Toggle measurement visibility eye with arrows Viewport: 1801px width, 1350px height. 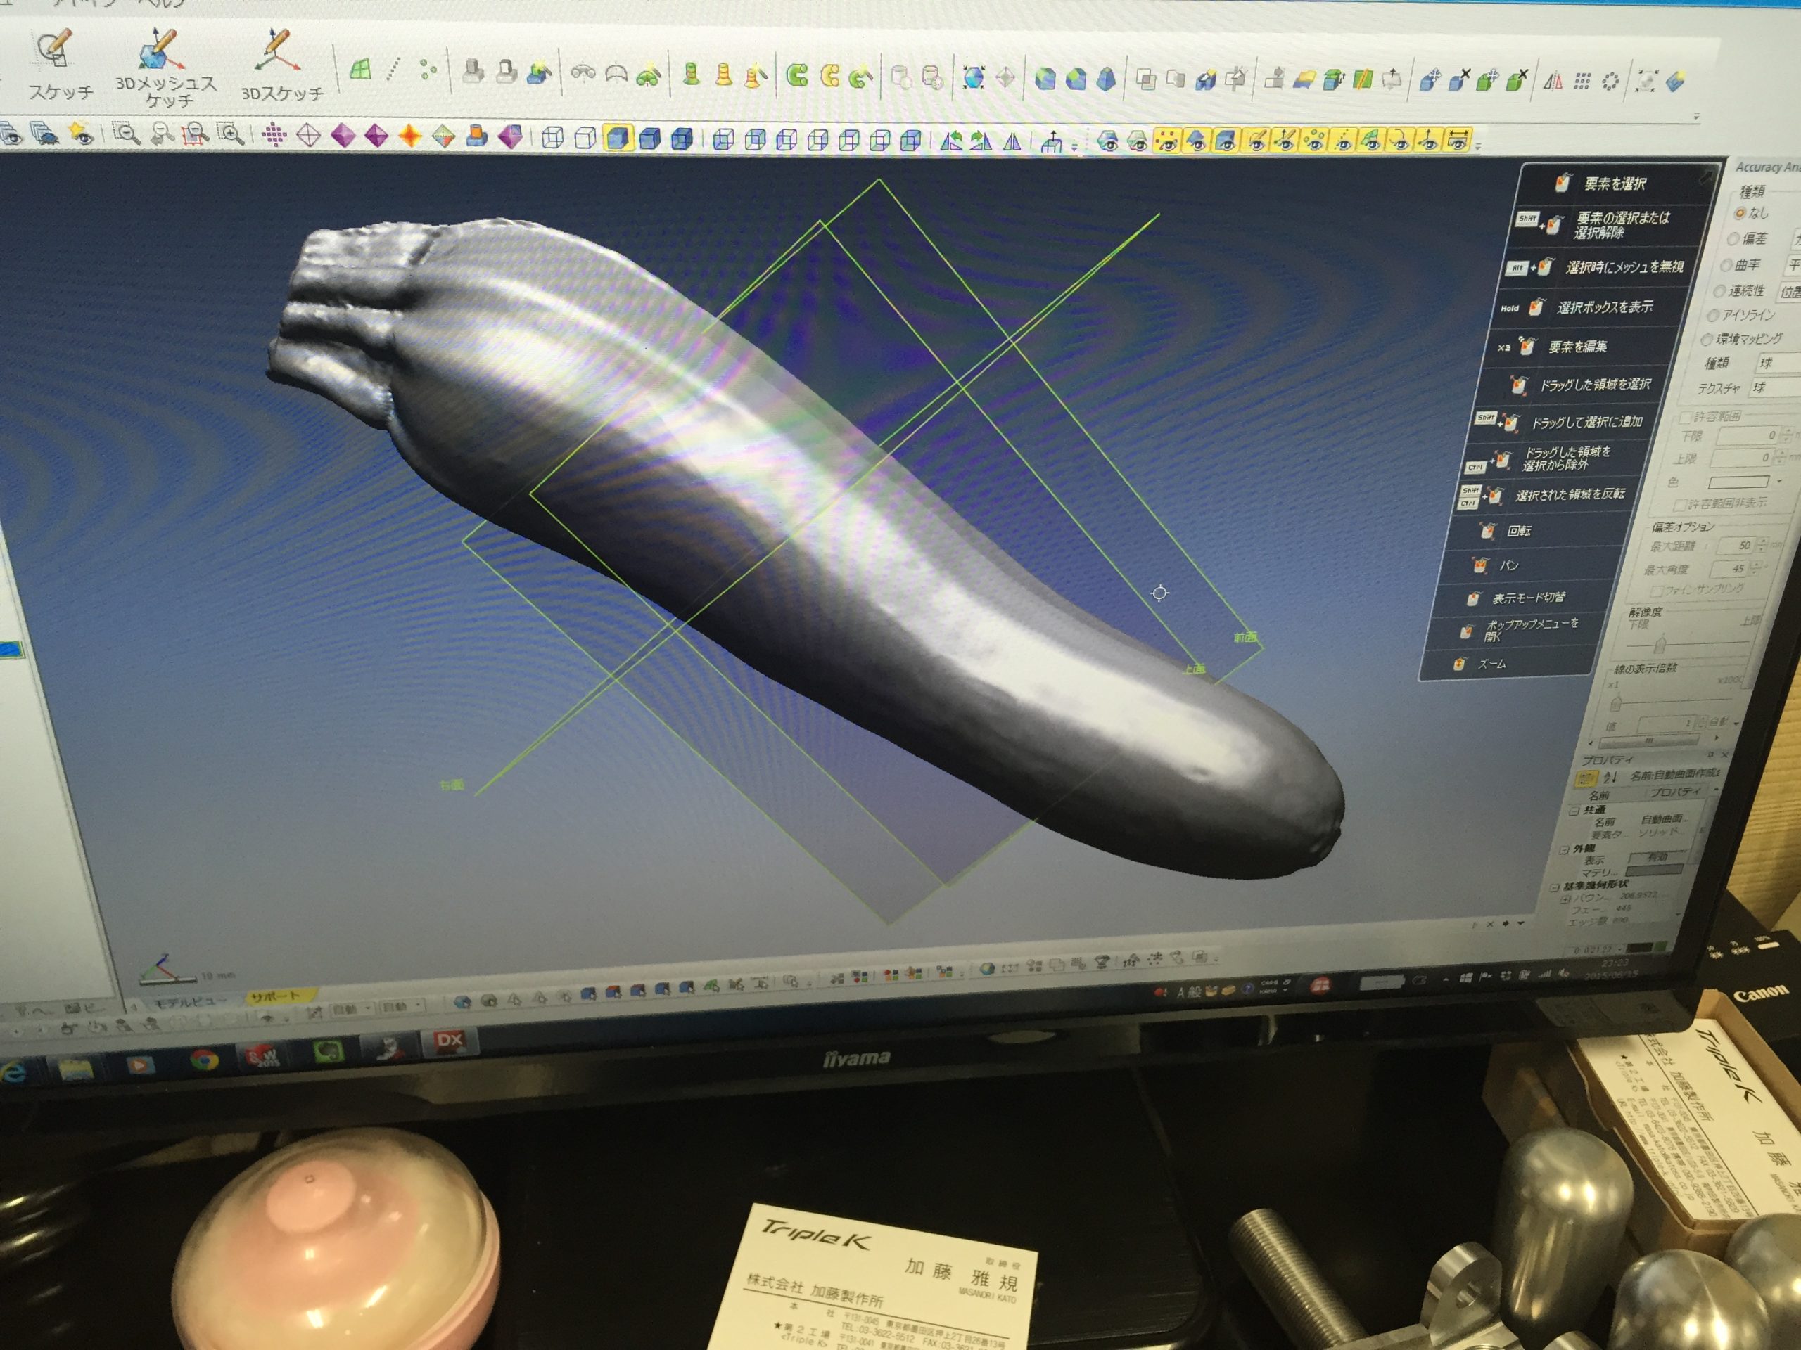point(1459,141)
